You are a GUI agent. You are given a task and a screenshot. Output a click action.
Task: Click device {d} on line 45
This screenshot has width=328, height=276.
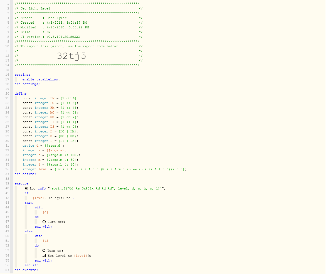[x=45, y=212]
